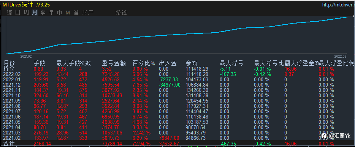Click the -5.11 floating loss value
This screenshot has height=147, width=355.
point(225,69)
